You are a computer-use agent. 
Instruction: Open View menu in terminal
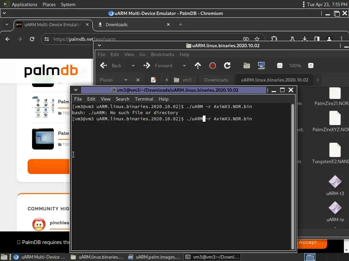click(x=106, y=99)
